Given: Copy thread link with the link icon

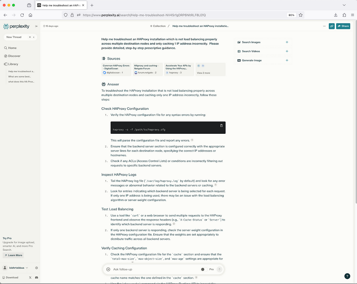Looking at the screenshot, I should pos(332,26).
